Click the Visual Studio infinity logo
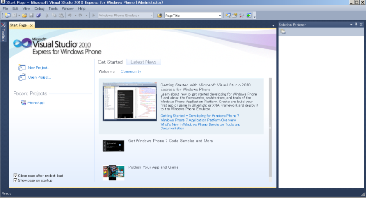366x198 pixels. coord(22,43)
